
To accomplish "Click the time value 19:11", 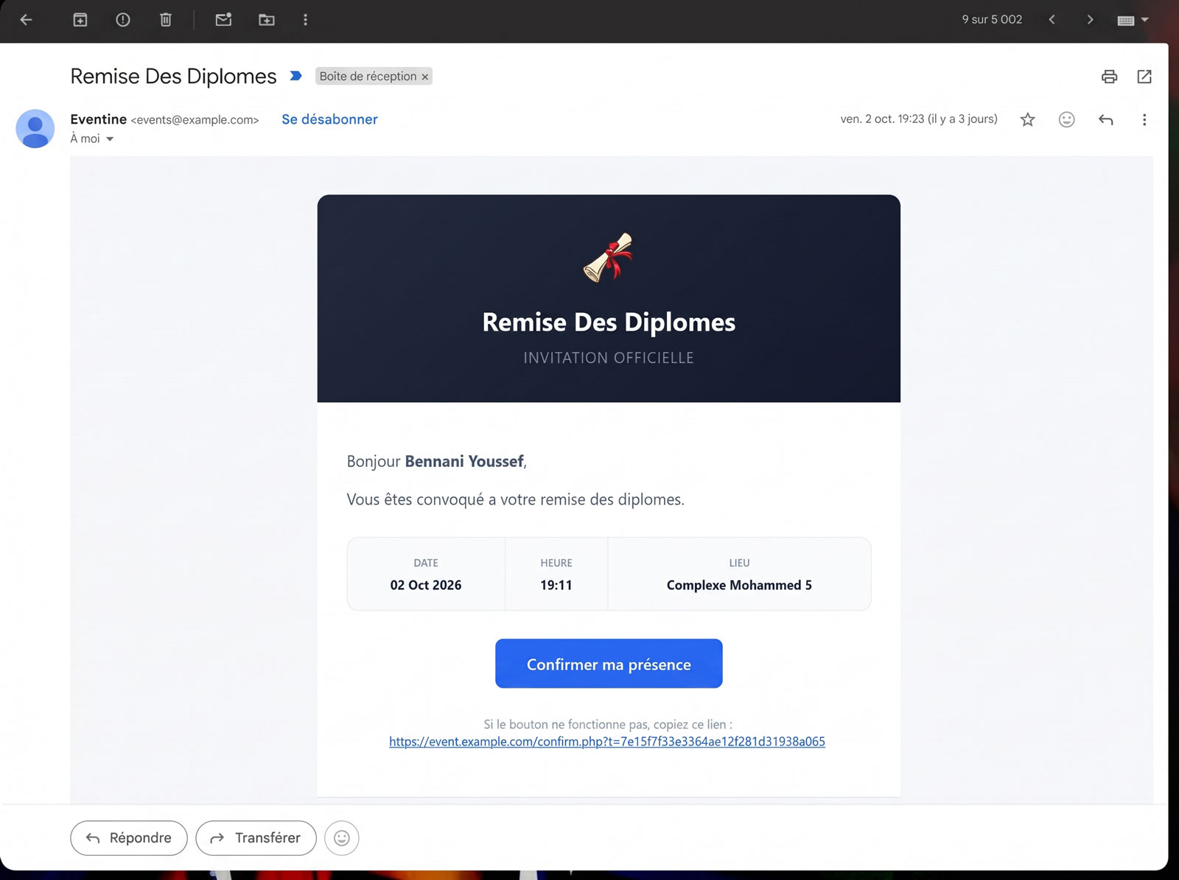I will tap(556, 585).
